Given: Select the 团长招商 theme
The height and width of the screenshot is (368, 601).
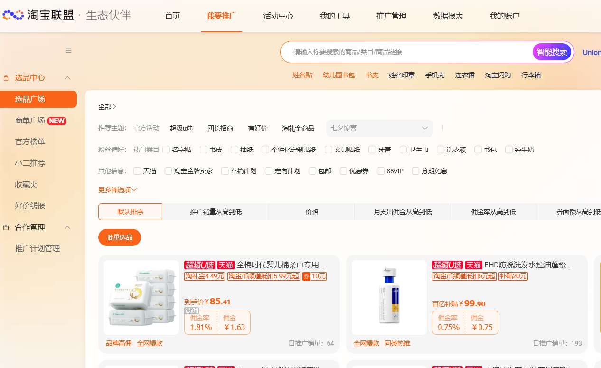Looking at the screenshot, I should [220, 128].
